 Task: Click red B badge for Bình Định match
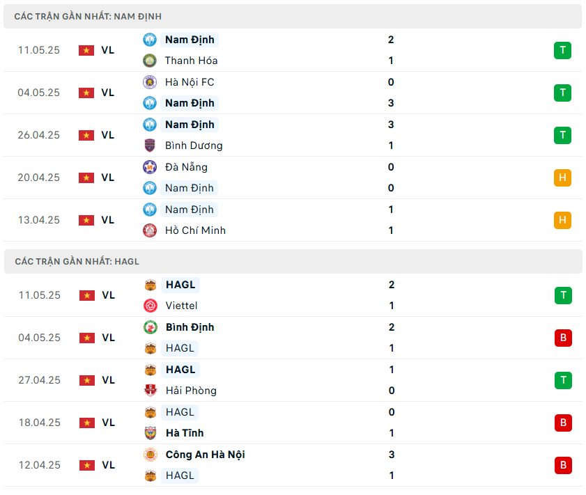[x=562, y=338]
